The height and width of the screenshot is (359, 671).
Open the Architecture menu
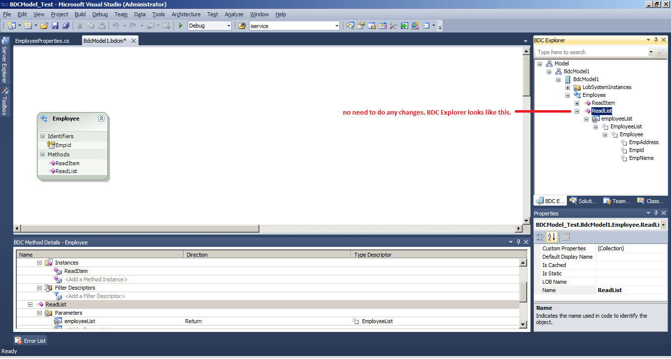(x=186, y=14)
